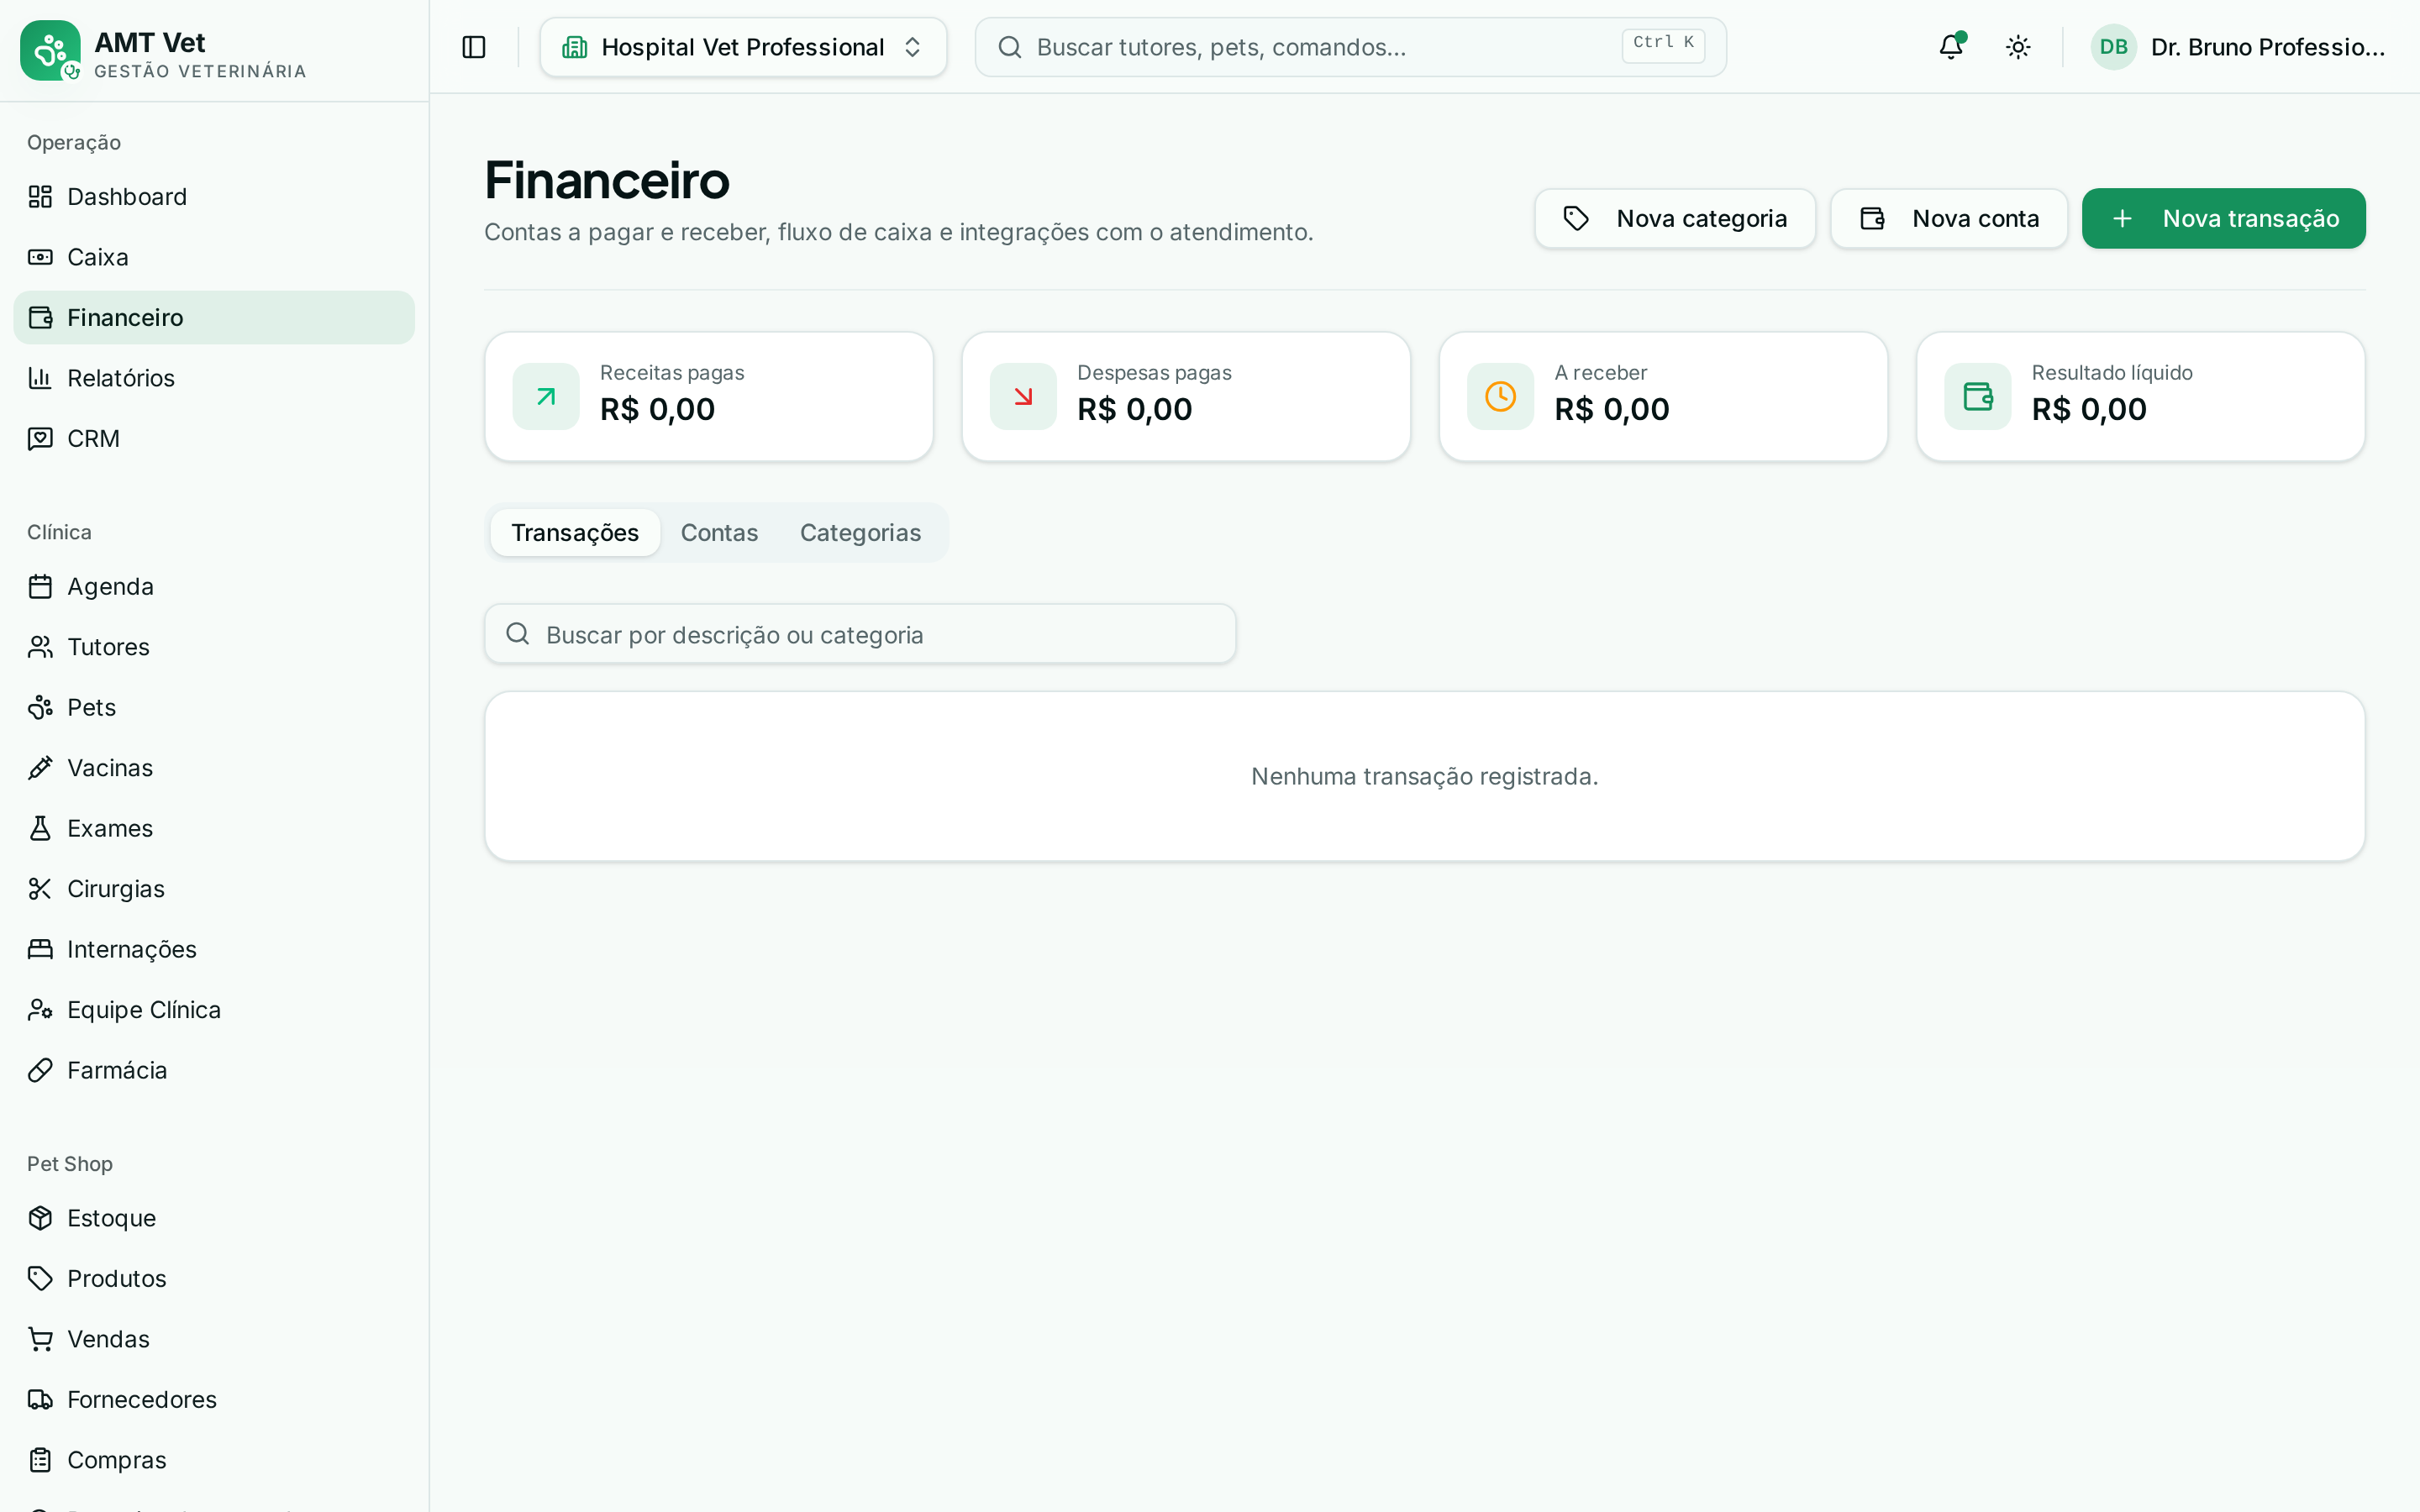This screenshot has width=2420, height=1512.
Task: Open Equipe Clínica page
Action: pos(214,1010)
